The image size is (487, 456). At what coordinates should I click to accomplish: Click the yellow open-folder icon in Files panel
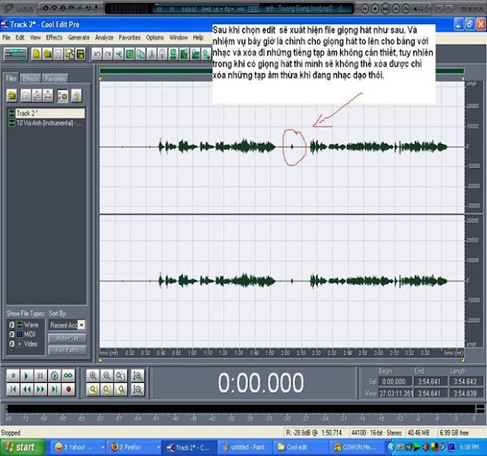click(x=12, y=96)
